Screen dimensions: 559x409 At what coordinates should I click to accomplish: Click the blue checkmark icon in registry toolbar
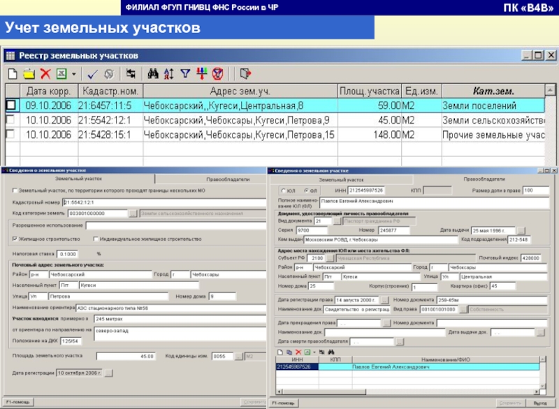(92, 73)
